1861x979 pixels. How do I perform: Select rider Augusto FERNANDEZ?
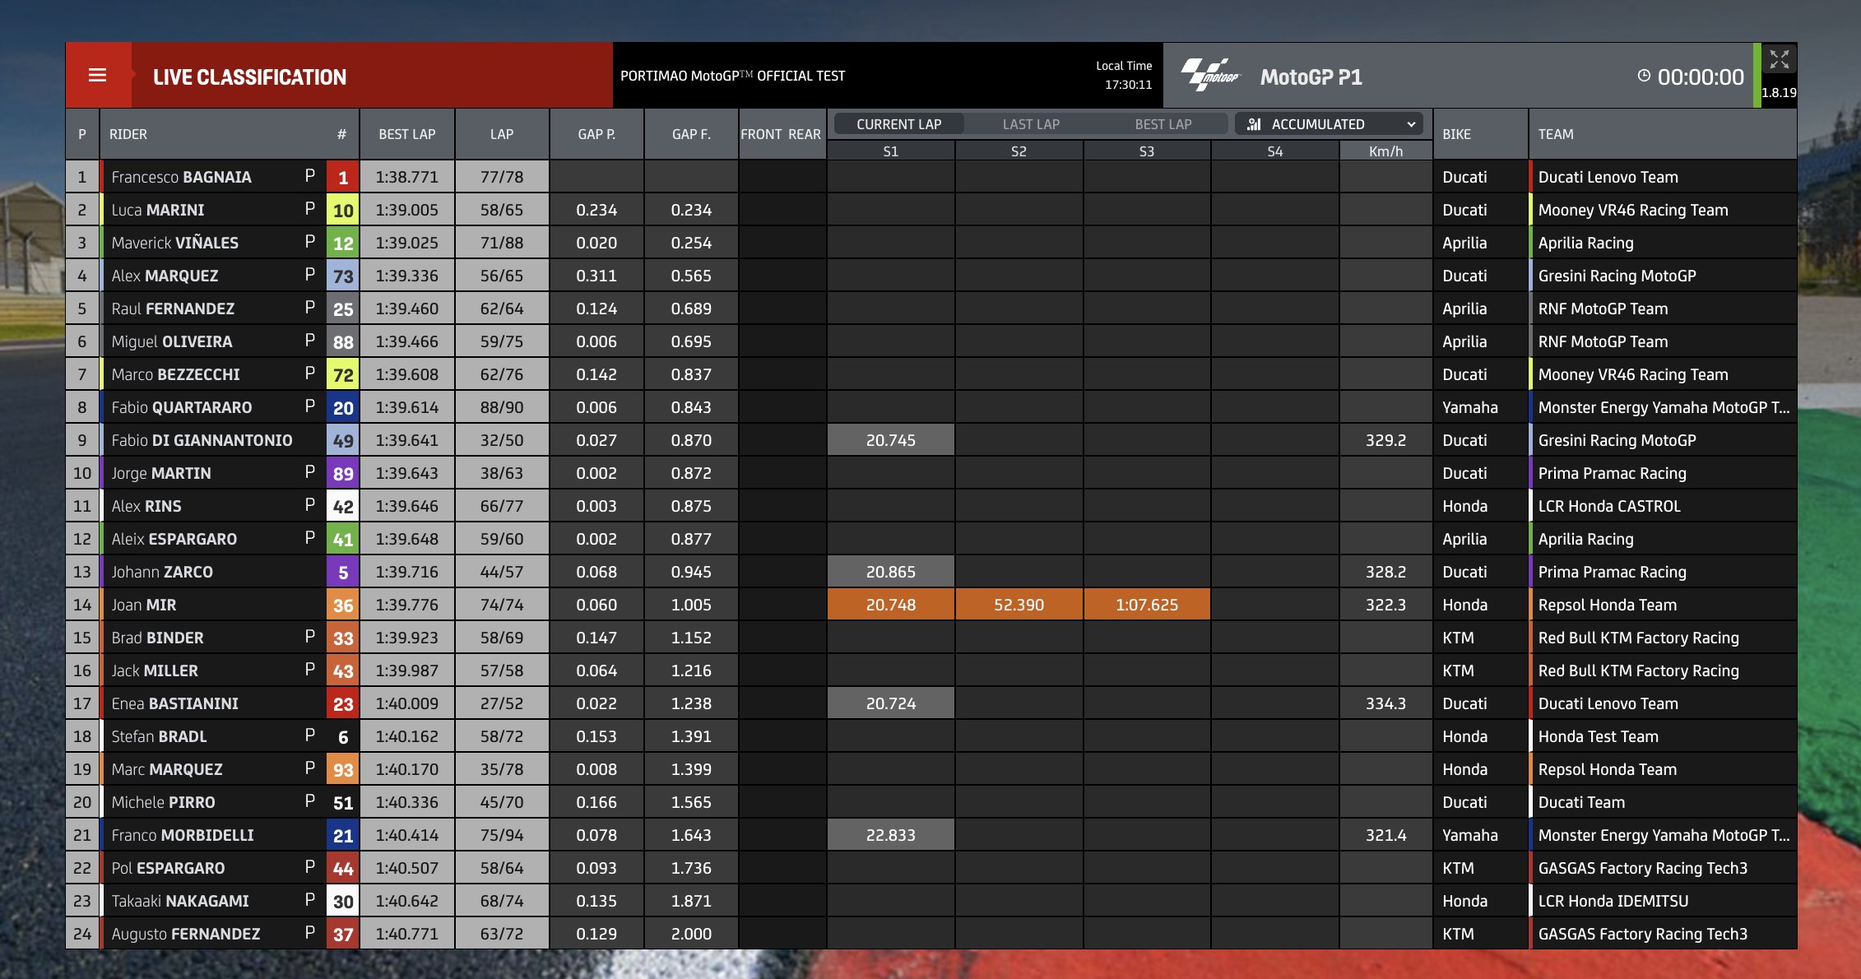186,934
